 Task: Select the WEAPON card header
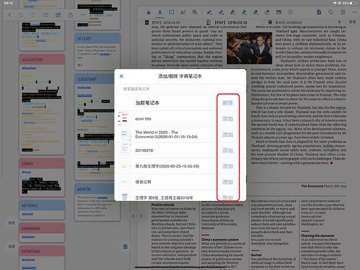[x=97, y=189]
